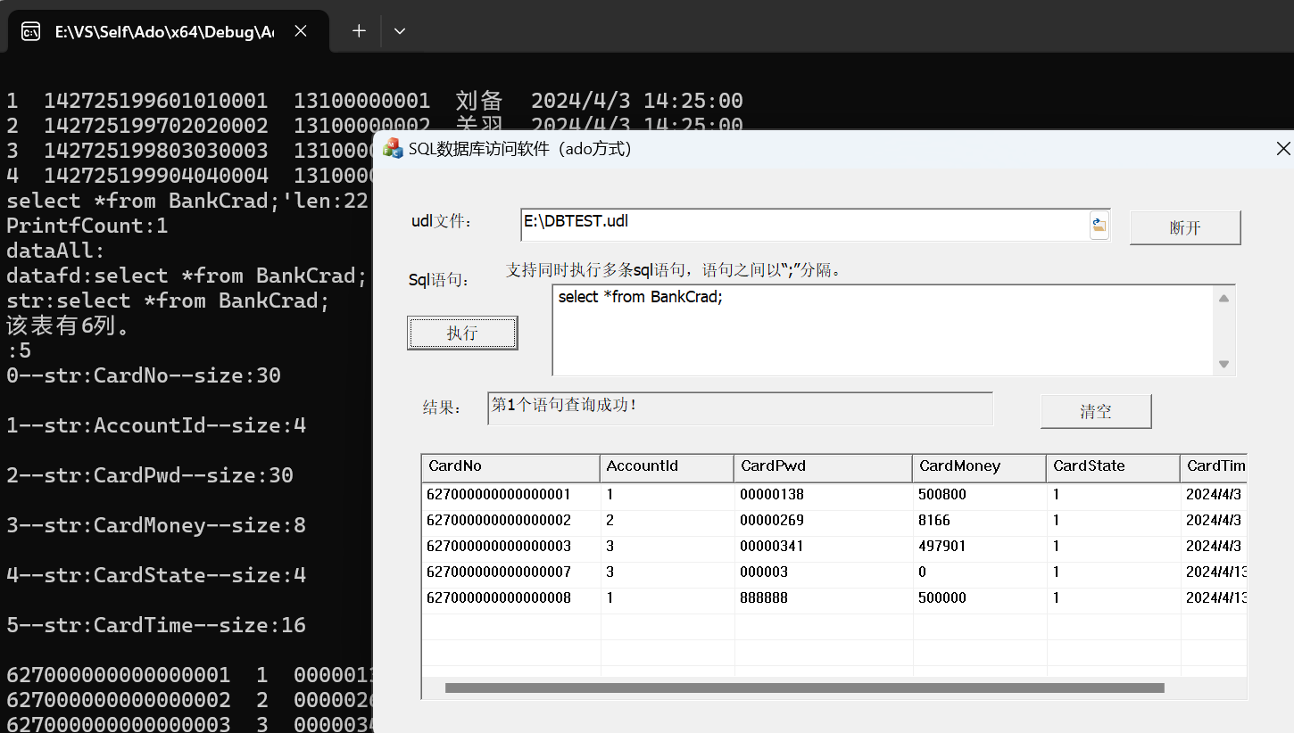Select cell 627000000000000001 in CardNo
1294x733 pixels.
[x=511, y=494]
